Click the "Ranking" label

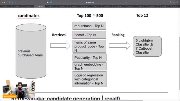tap(118, 35)
